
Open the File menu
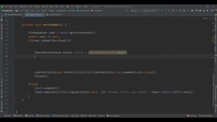pyautogui.click(x=6, y=6)
